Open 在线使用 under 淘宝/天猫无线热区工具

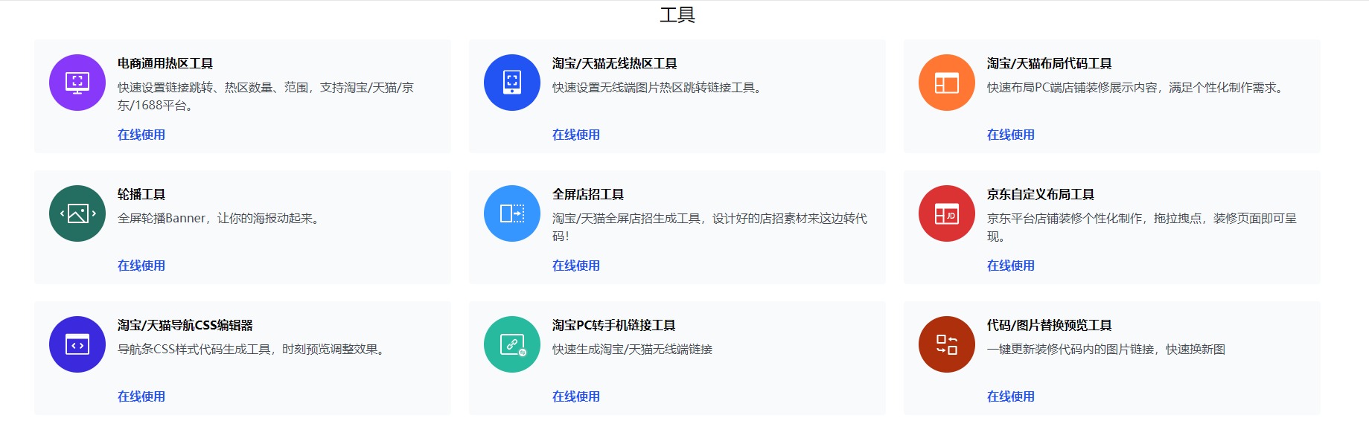(576, 135)
